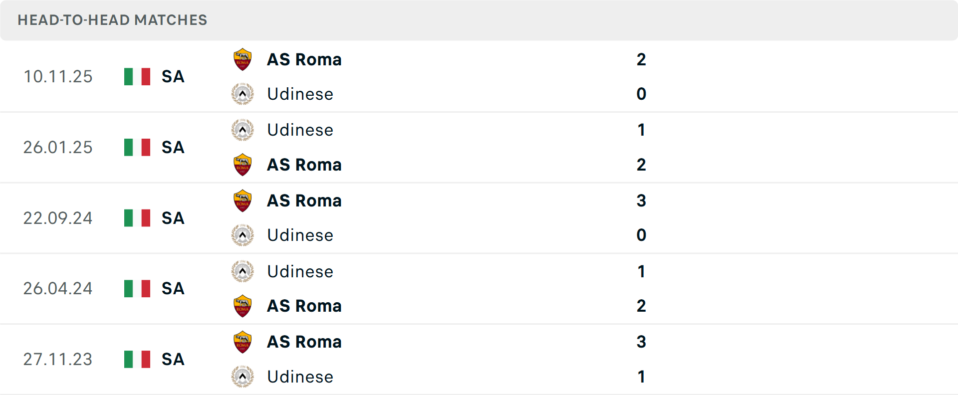Select the Udinese logo in the top match row
The width and height of the screenshot is (958, 395).
[x=242, y=94]
